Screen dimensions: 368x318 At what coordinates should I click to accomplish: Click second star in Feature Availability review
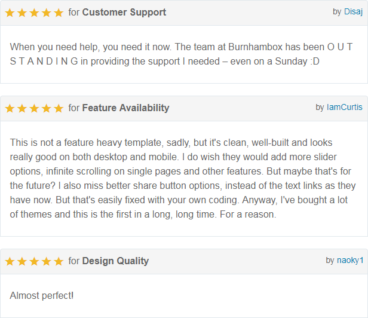pos(22,108)
